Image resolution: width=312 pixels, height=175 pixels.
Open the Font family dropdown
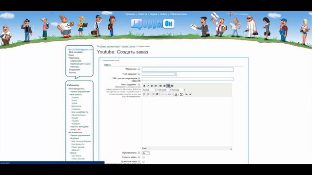pos(164,90)
